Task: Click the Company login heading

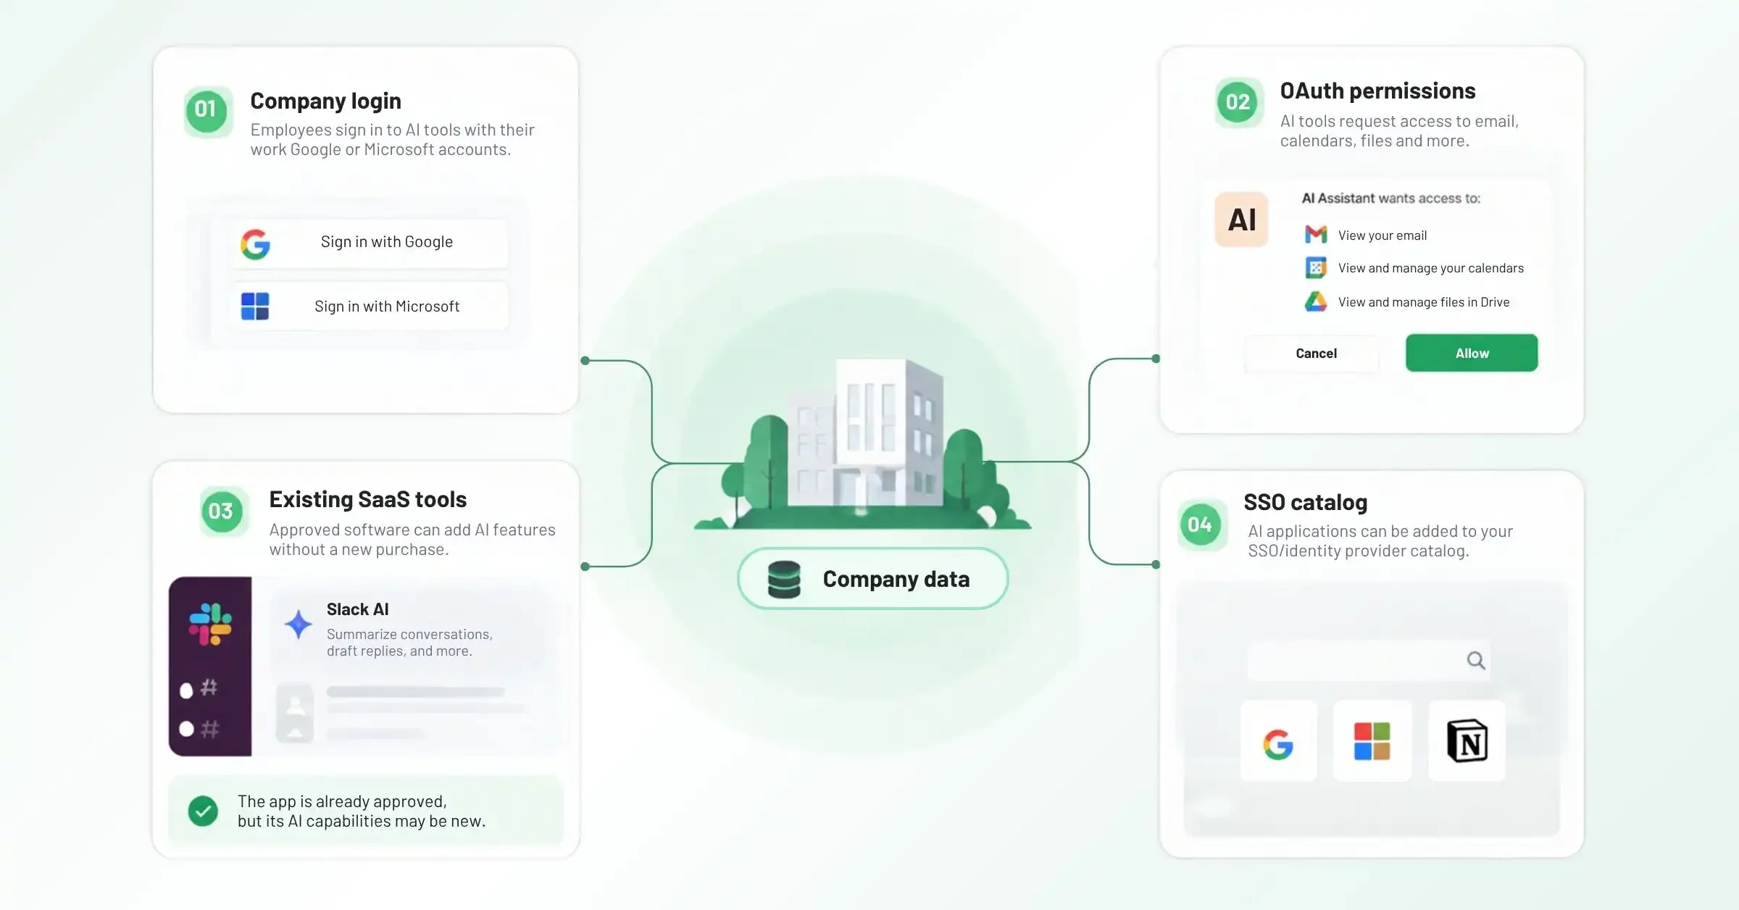Action: tap(325, 101)
